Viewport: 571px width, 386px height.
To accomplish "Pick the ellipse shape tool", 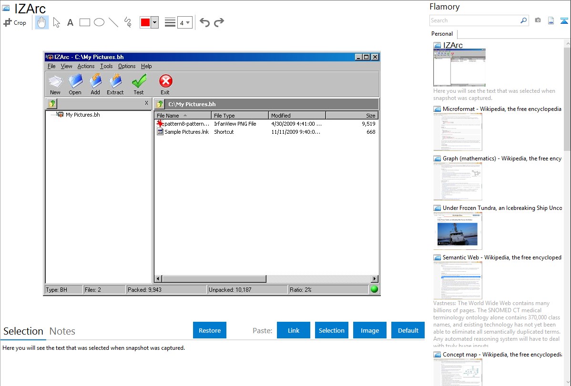I will [99, 22].
